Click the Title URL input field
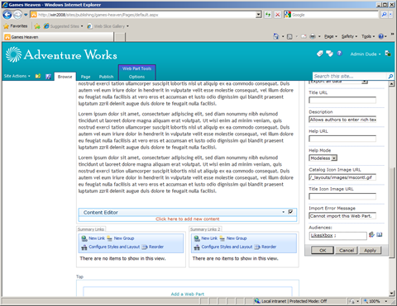Viewport: 397px width, 306px height. tap(342, 100)
